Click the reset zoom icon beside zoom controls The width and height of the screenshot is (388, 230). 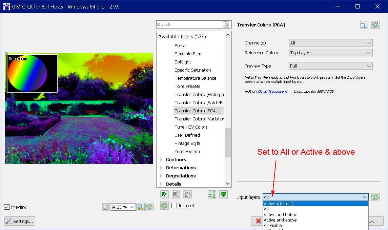[149, 207]
